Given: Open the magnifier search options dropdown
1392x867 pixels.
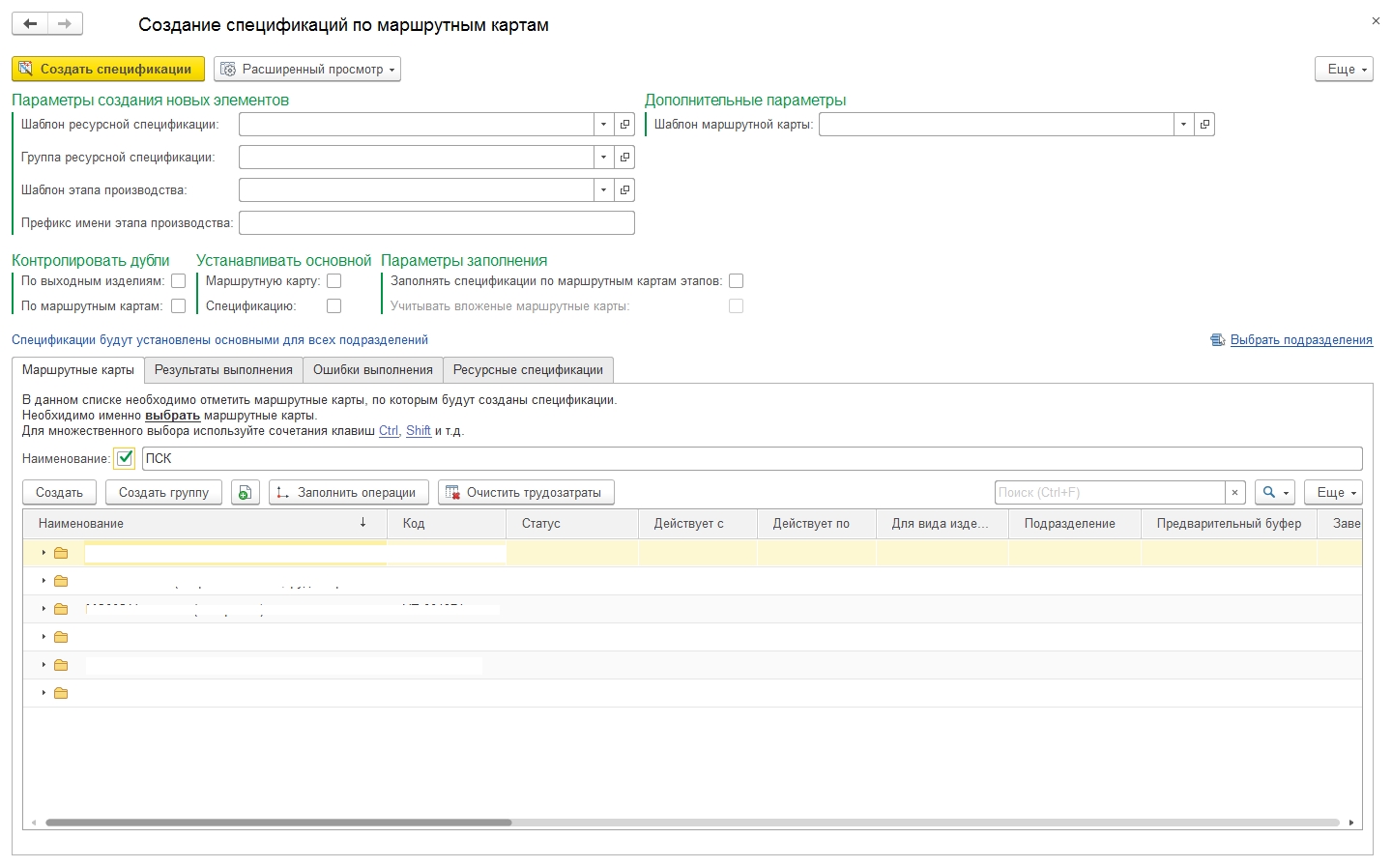Looking at the screenshot, I should (1275, 493).
